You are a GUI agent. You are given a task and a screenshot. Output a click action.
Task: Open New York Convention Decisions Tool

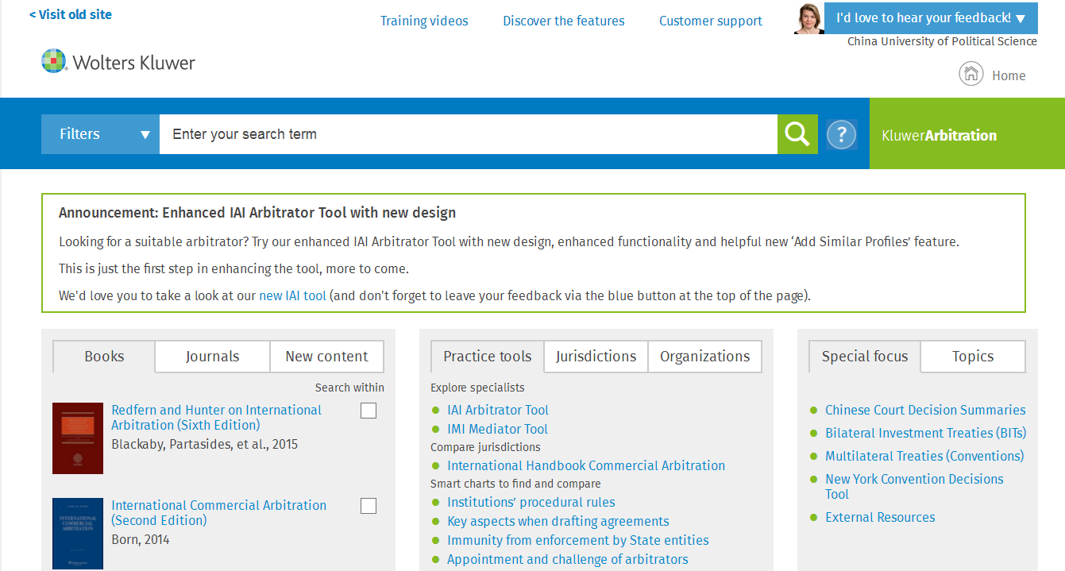(x=914, y=486)
